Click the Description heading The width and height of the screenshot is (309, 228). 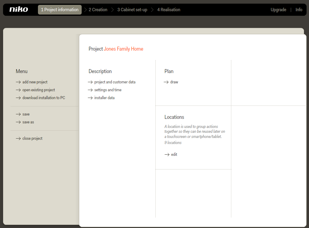pyautogui.click(x=100, y=71)
